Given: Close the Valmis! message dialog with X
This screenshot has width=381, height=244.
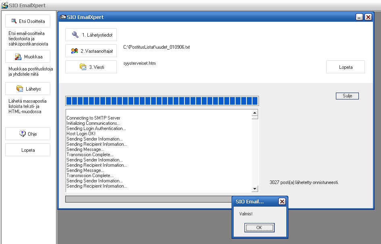Looking at the screenshot, I should (x=282, y=201).
